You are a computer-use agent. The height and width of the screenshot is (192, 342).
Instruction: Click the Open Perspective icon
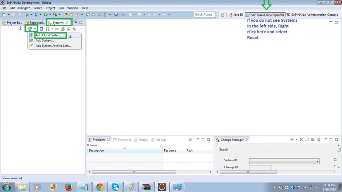(223, 15)
